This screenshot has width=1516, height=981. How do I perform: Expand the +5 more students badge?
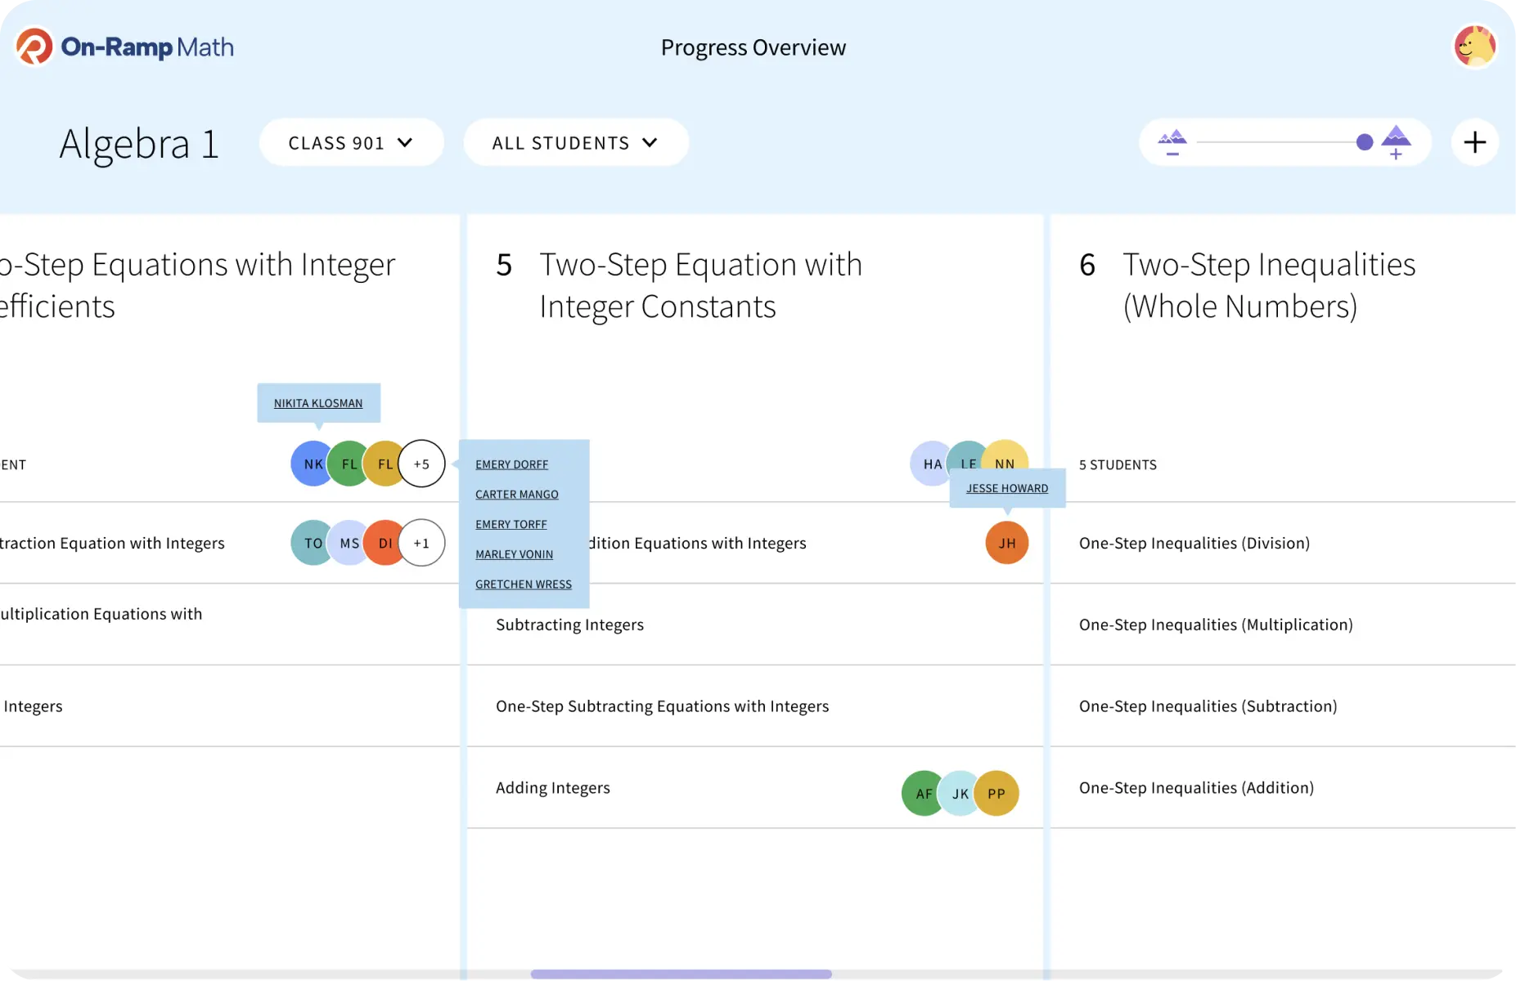tap(421, 464)
